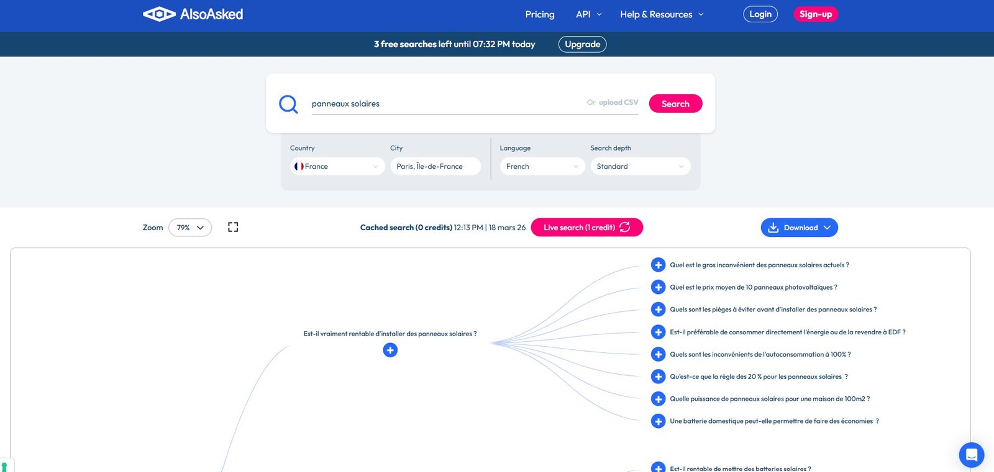Expand 'maison de 100m2' question node
Image resolution: width=994 pixels, height=472 pixels.
[659, 399]
